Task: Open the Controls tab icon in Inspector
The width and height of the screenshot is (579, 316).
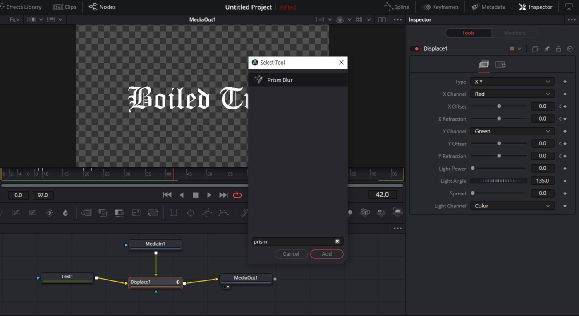Action: point(484,65)
